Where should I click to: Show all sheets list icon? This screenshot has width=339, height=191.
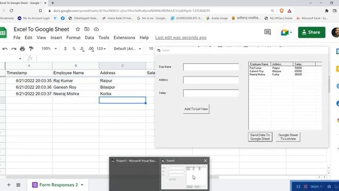pos(19,185)
